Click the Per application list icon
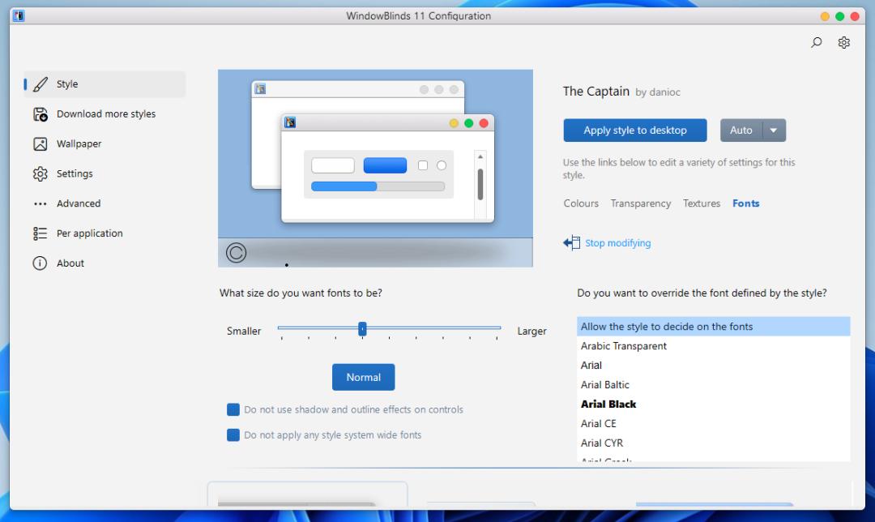Image resolution: width=875 pixels, height=522 pixels. (x=41, y=234)
